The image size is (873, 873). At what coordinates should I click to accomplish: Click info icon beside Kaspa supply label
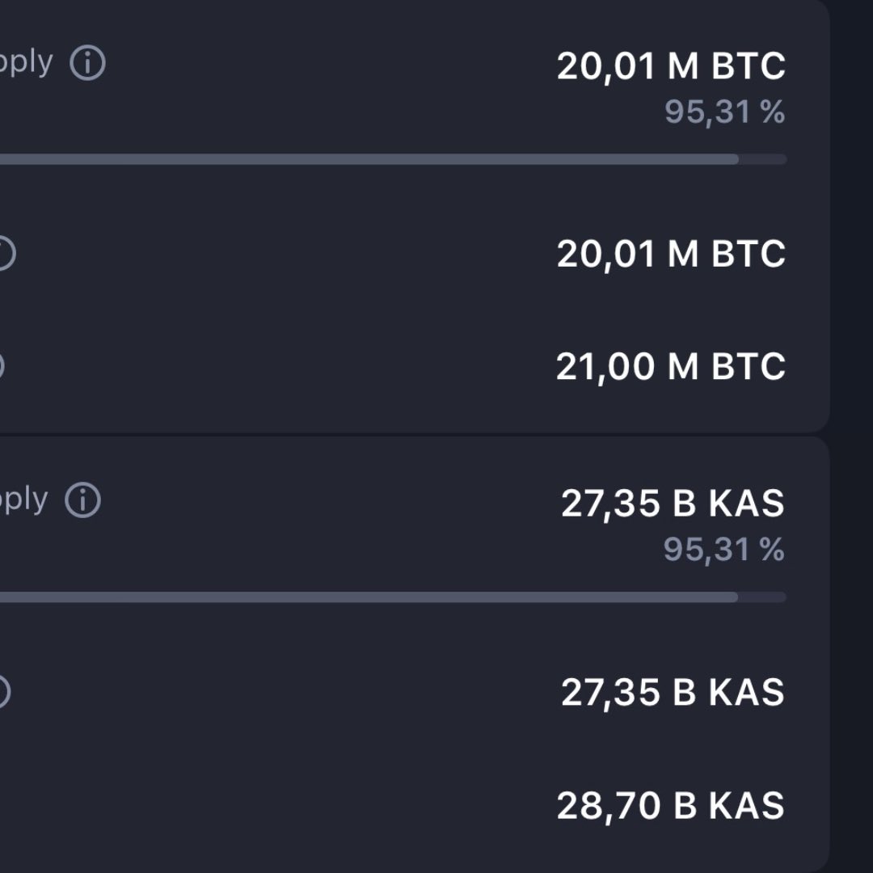(82, 500)
